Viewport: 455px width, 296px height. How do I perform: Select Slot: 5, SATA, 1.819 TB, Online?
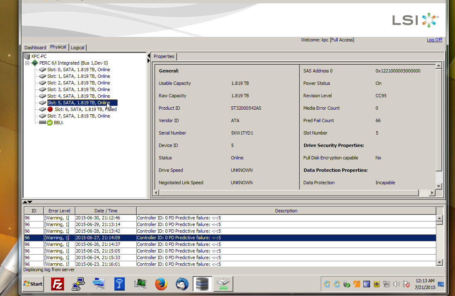click(82, 103)
